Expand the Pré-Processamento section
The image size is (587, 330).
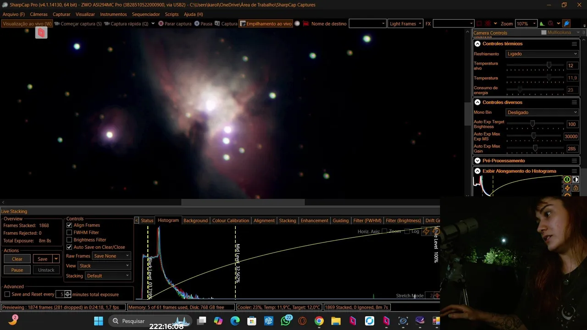(x=477, y=161)
